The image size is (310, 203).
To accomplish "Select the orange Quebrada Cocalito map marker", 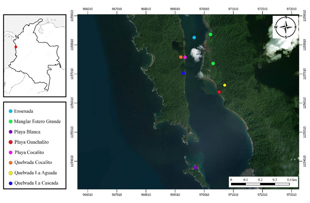I will point(181,57).
